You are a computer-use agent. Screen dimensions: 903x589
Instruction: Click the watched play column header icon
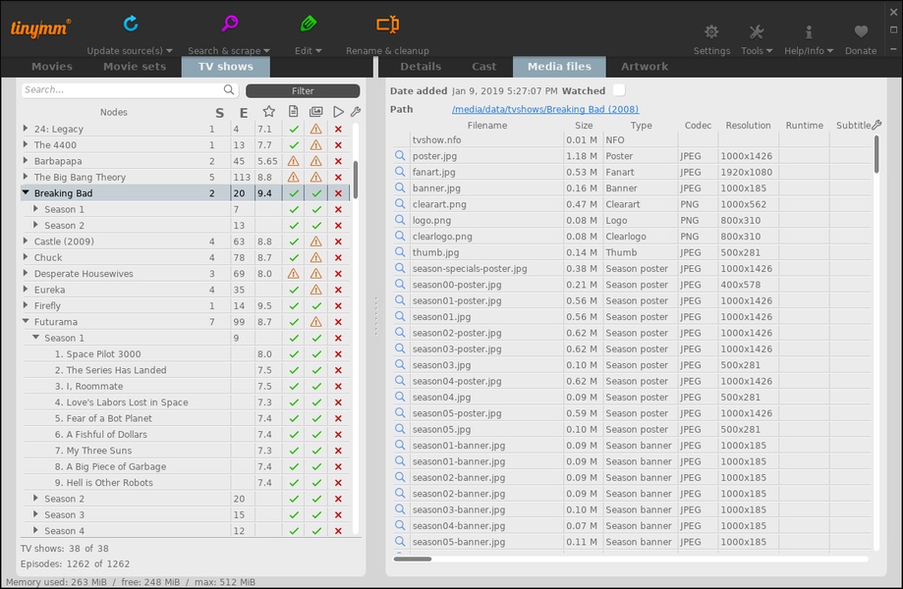338,112
